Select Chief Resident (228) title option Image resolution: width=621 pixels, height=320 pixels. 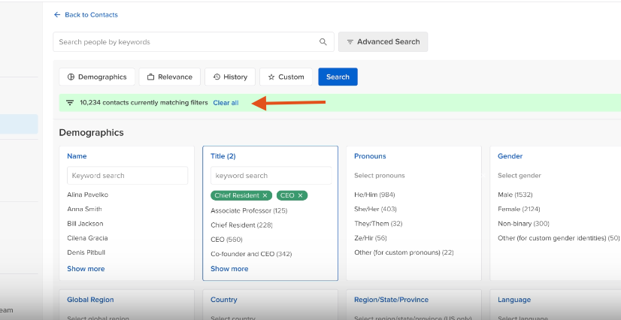pos(241,225)
